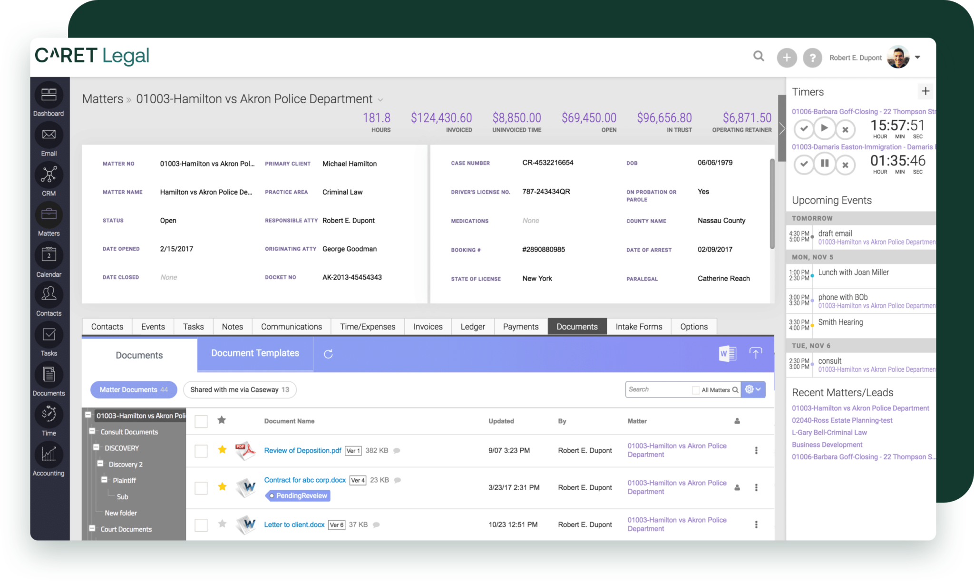
Task: Refresh the documents list
Action: click(328, 354)
